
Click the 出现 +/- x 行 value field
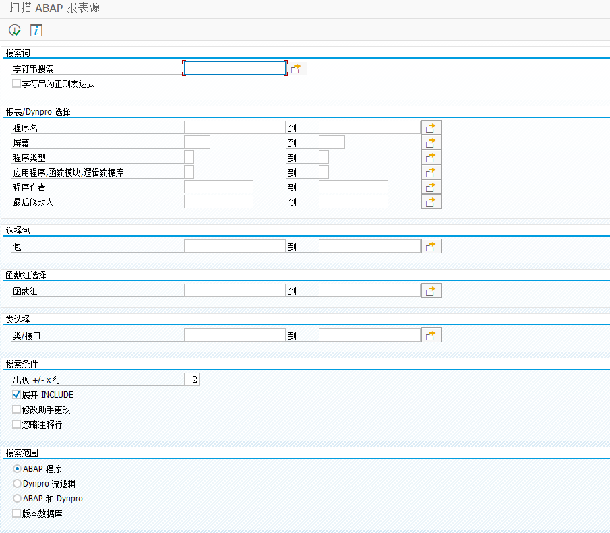(192, 379)
